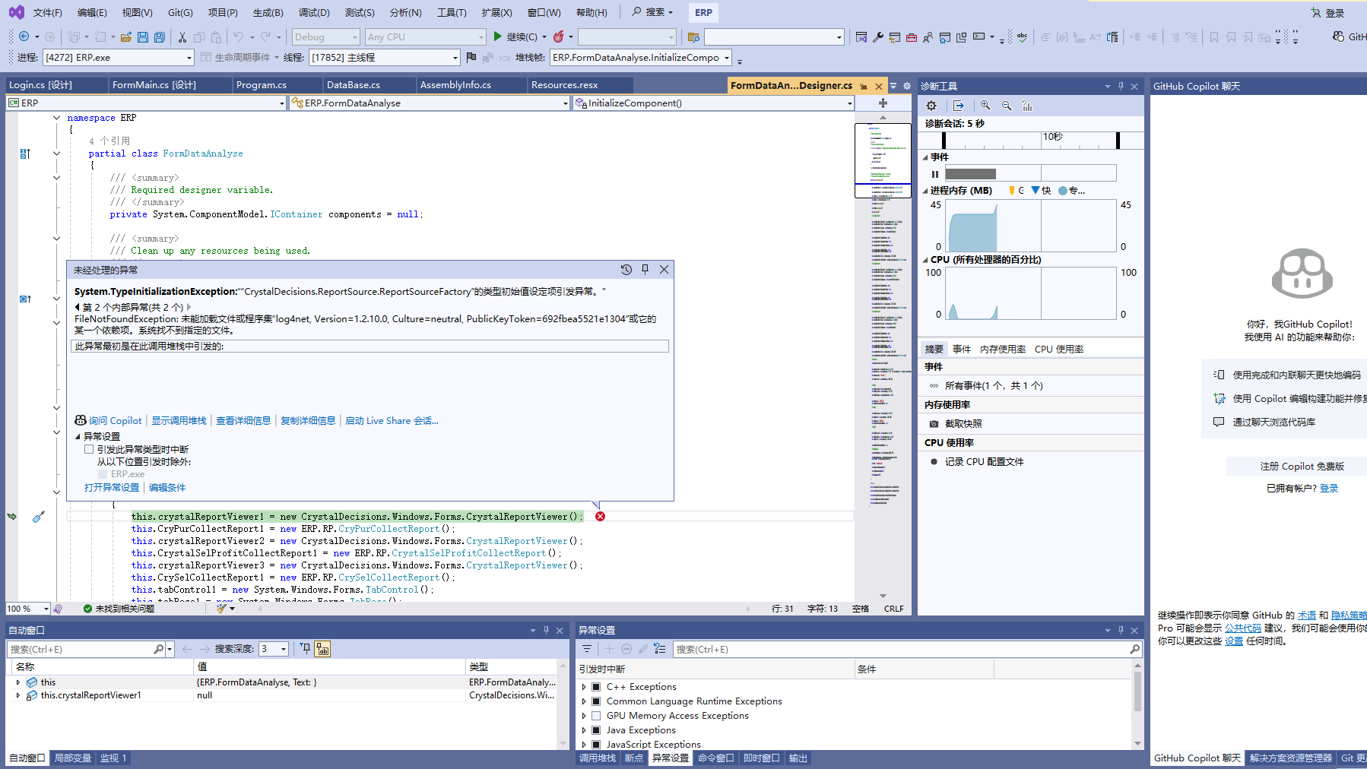Pin the unhandled exception popup
The width and height of the screenshot is (1367, 769).
pyautogui.click(x=645, y=270)
